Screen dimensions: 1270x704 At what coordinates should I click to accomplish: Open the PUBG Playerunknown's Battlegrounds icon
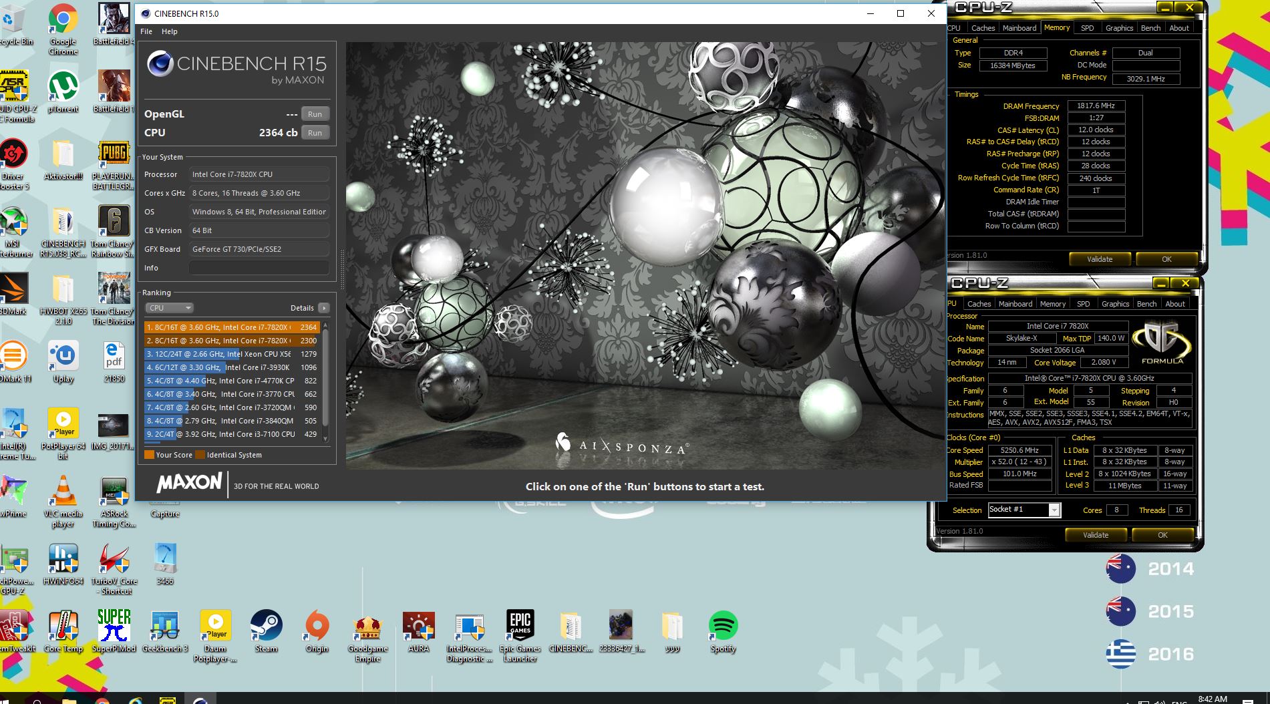click(x=114, y=165)
